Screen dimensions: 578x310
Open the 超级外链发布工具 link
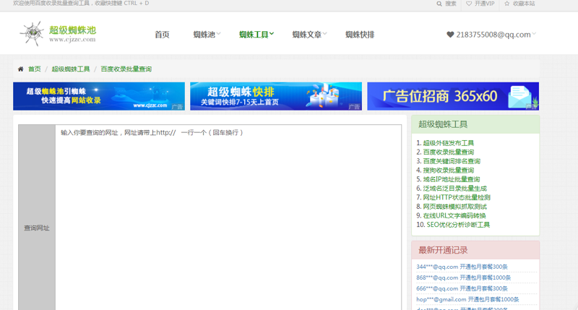tap(448, 143)
